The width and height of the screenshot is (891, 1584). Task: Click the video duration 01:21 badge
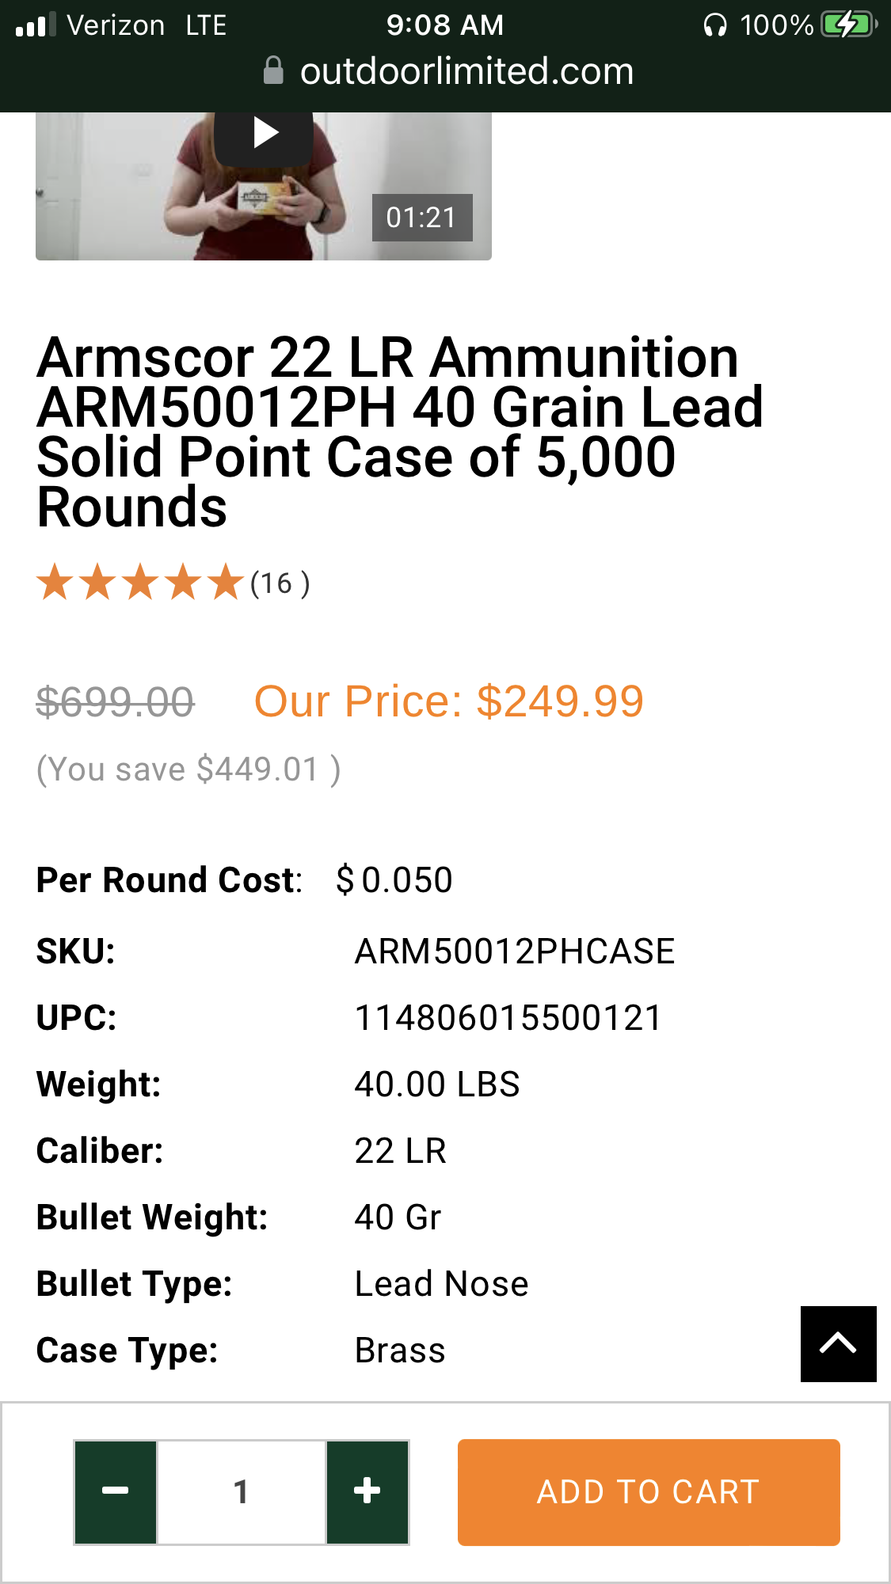[x=422, y=218]
